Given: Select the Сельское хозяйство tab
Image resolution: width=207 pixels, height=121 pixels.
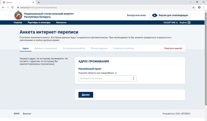Looking at the screenshot, I should point(123,48).
